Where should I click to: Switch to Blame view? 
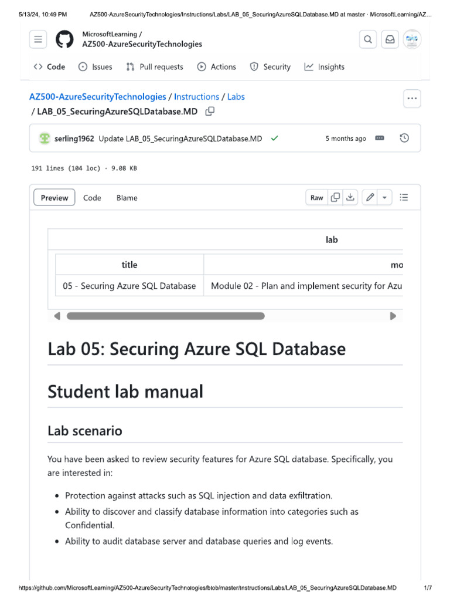127,198
